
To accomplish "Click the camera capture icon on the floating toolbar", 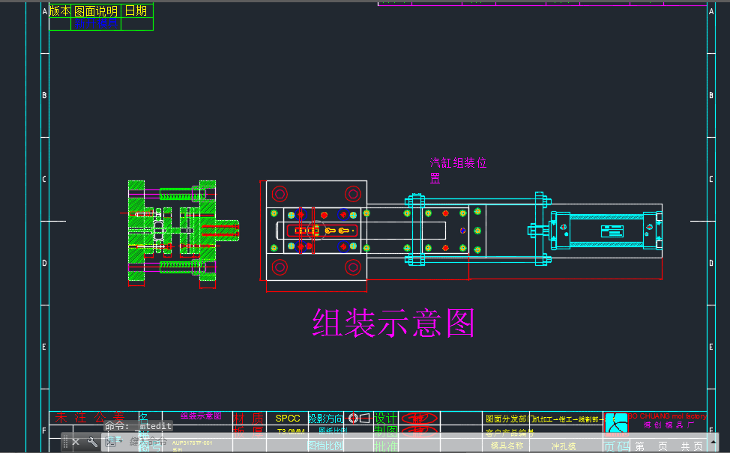I will pyautogui.click(x=109, y=443).
